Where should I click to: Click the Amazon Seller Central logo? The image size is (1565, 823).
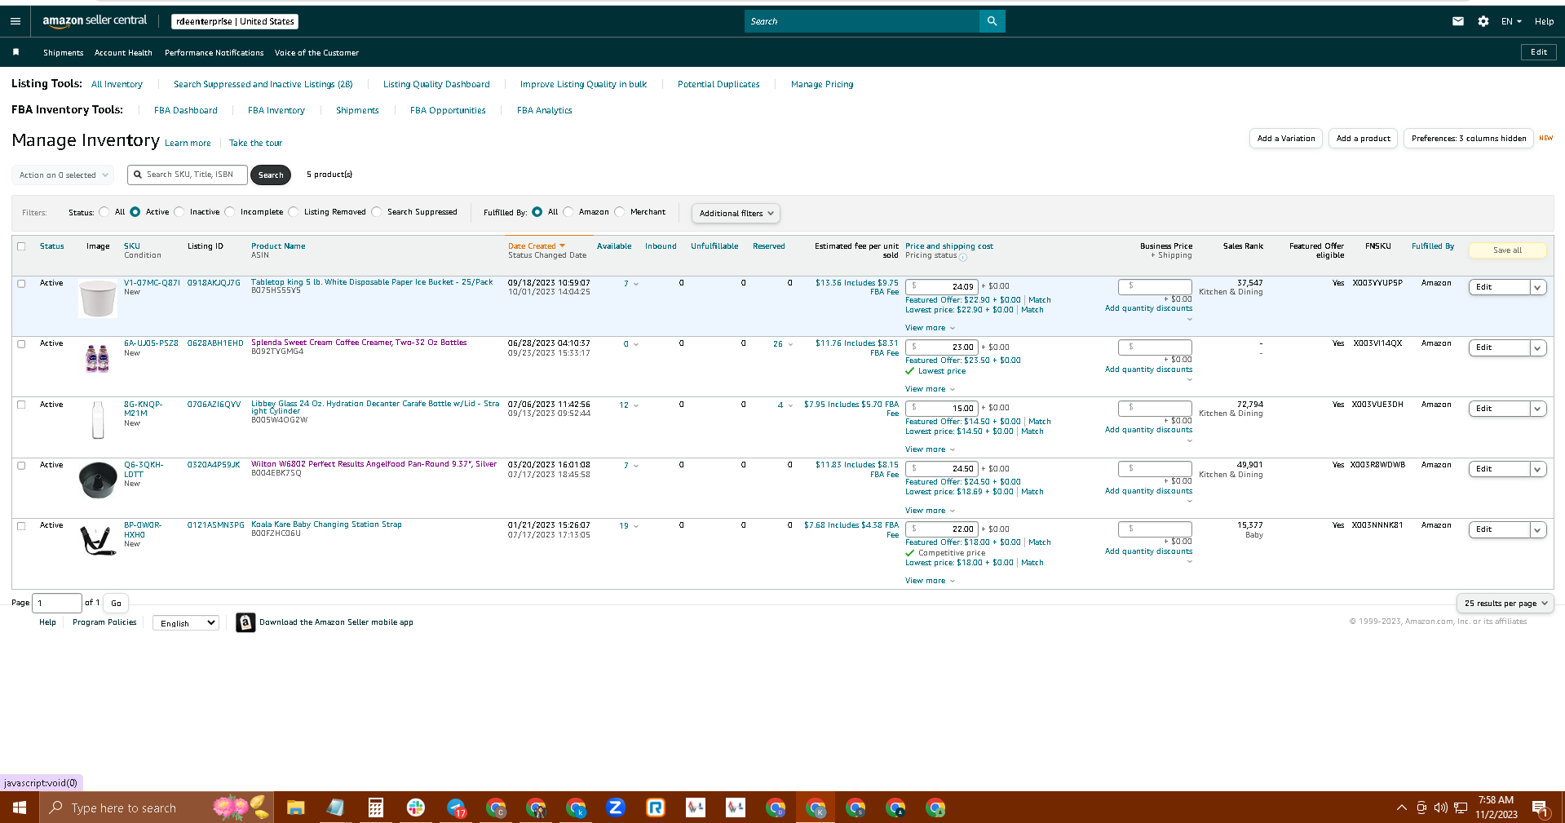(95, 20)
